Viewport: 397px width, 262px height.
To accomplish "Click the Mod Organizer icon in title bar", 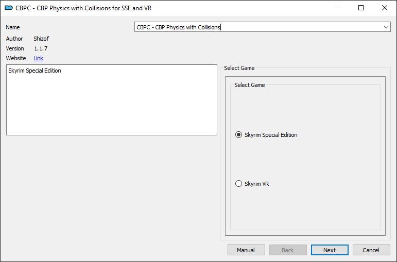I will coord(9,8).
